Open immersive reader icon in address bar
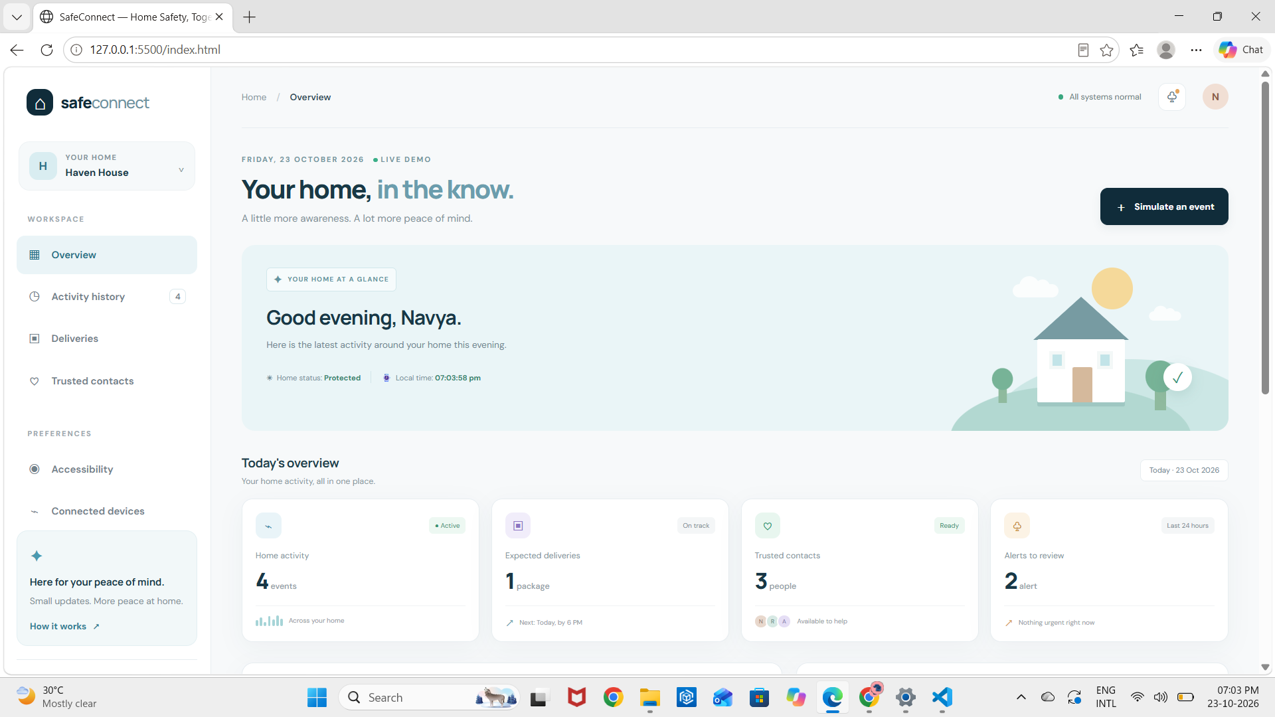The image size is (1275, 717). pos(1083,50)
